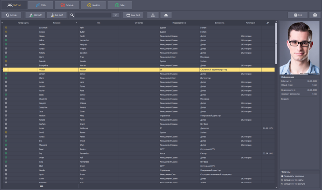
Task: Enable the Сотрудники без карты filter
Action: [x=282, y=180]
